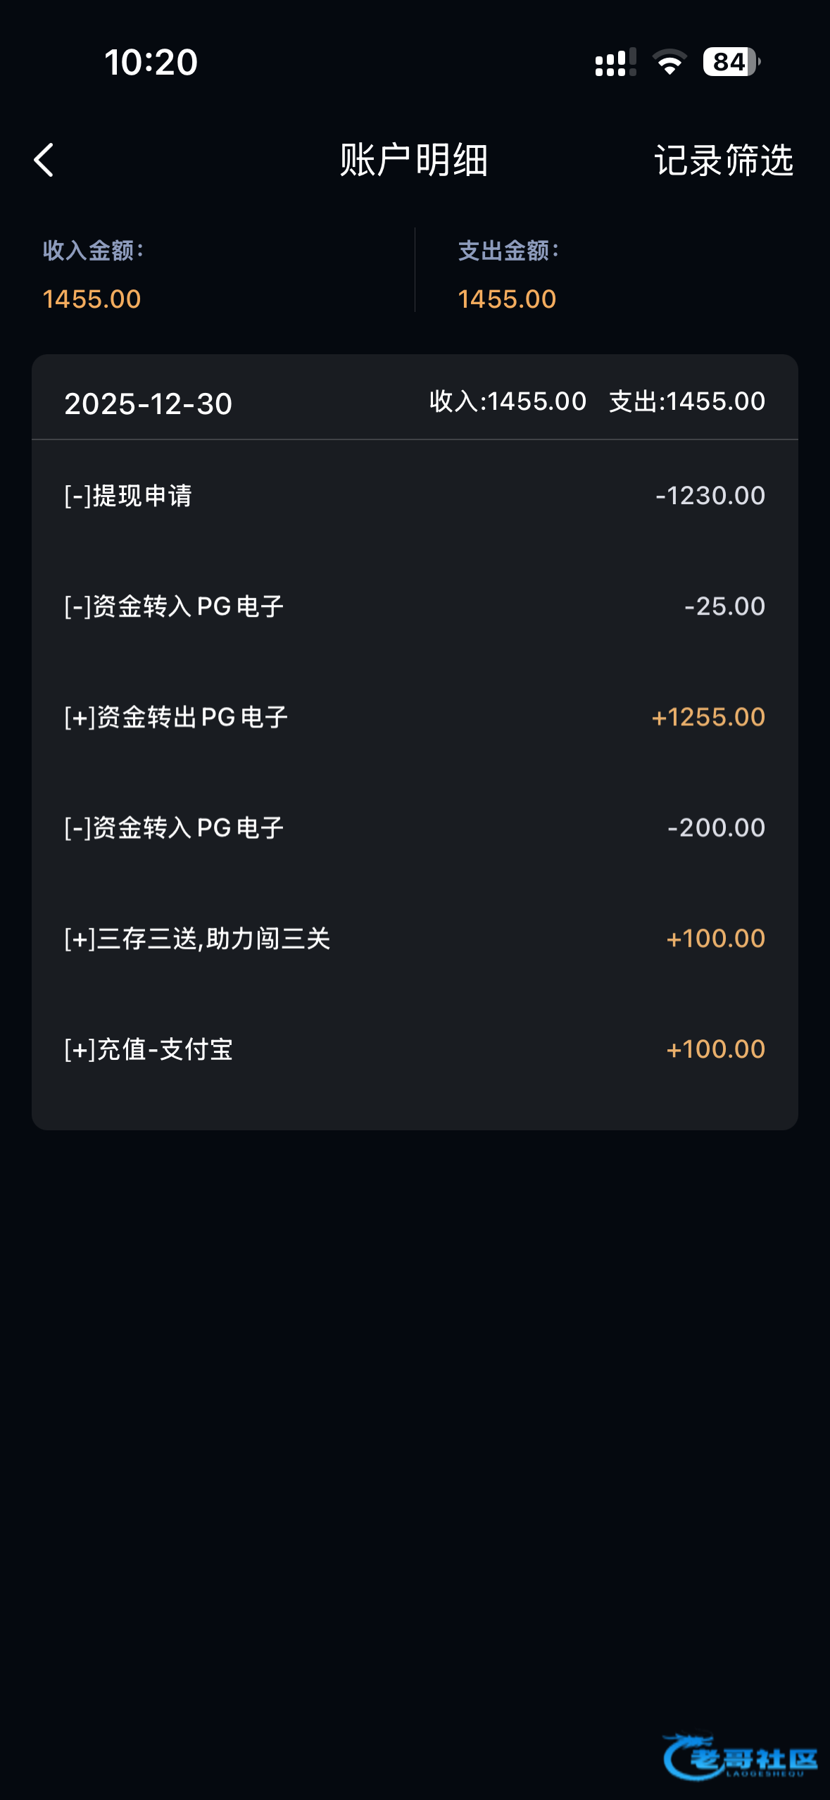The height and width of the screenshot is (1800, 830).
Task: Open the 记录筛选 record filter
Action: [x=724, y=161]
